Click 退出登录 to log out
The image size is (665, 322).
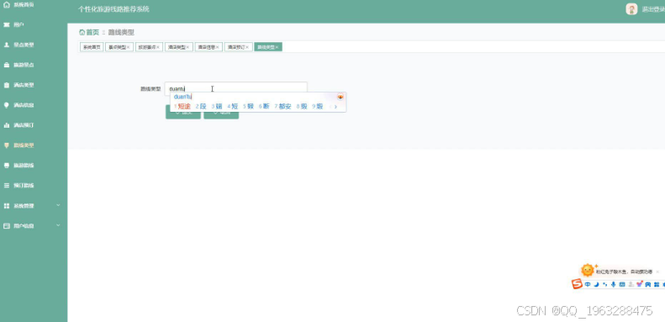(652, 9)
